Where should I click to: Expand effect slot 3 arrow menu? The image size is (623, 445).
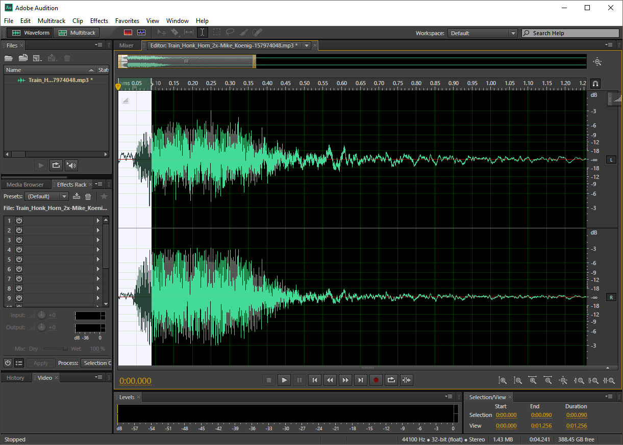coord(98,240)
